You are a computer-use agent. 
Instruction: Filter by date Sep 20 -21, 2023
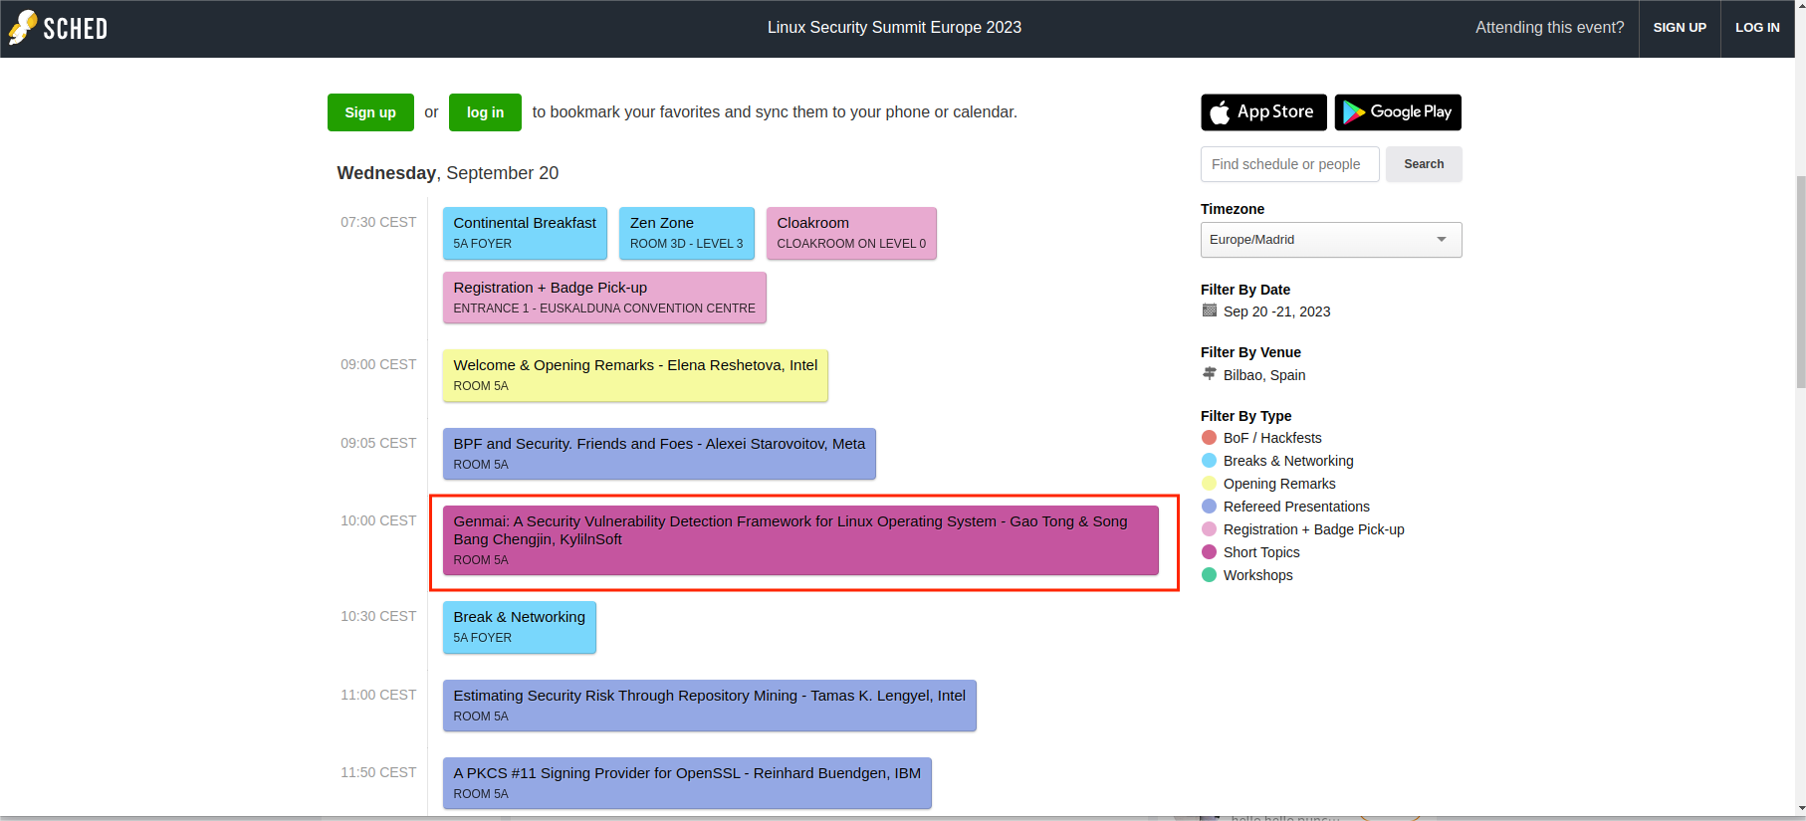pos(1276,311)
